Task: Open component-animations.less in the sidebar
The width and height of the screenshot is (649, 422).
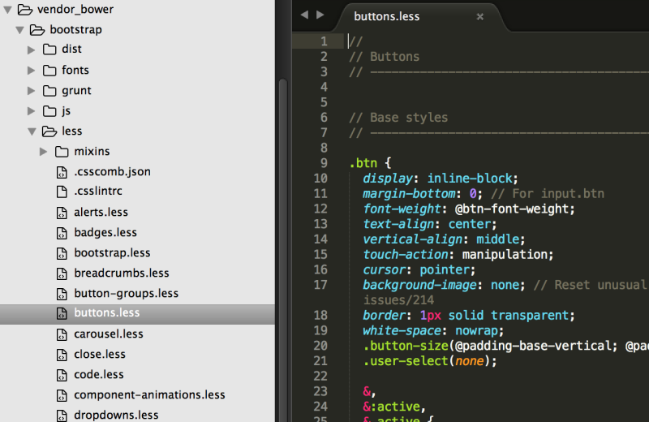Action: pos(149,395)
